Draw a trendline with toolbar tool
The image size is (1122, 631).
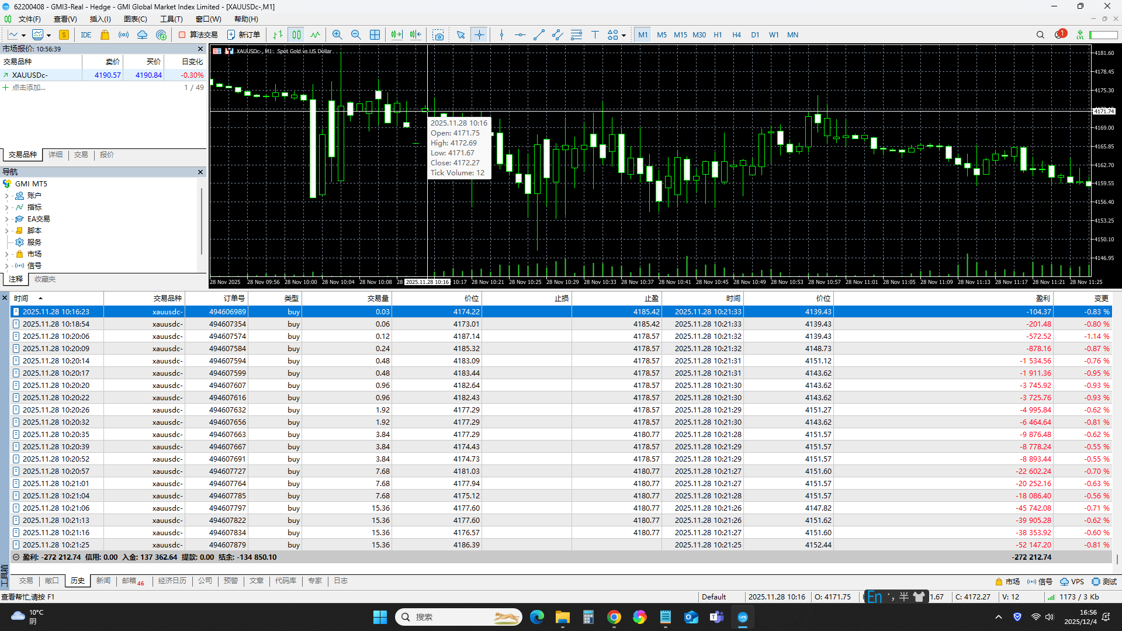539,35
